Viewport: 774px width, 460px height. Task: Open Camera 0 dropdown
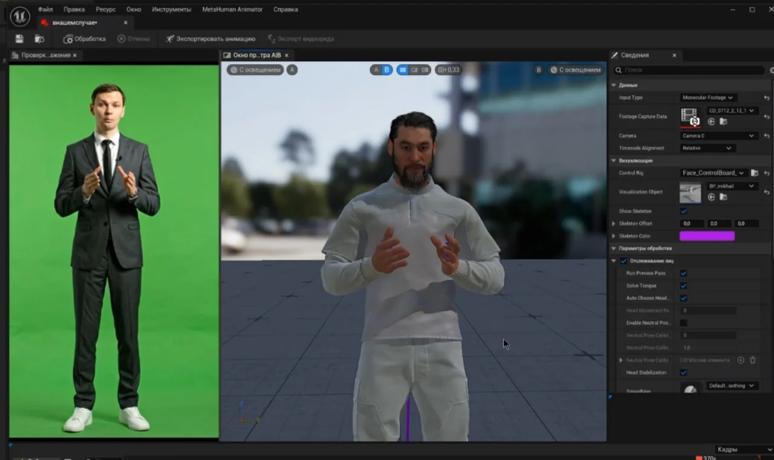tap(719, 136)
